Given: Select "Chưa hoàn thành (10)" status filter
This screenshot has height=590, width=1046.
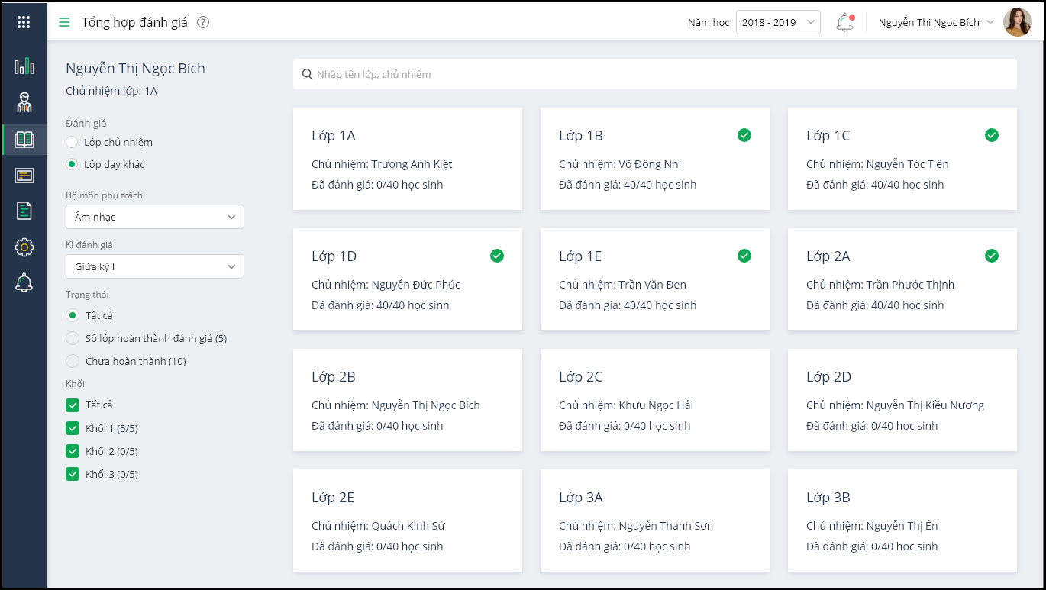Looking at the screenshot, I should tap(73, 361).
